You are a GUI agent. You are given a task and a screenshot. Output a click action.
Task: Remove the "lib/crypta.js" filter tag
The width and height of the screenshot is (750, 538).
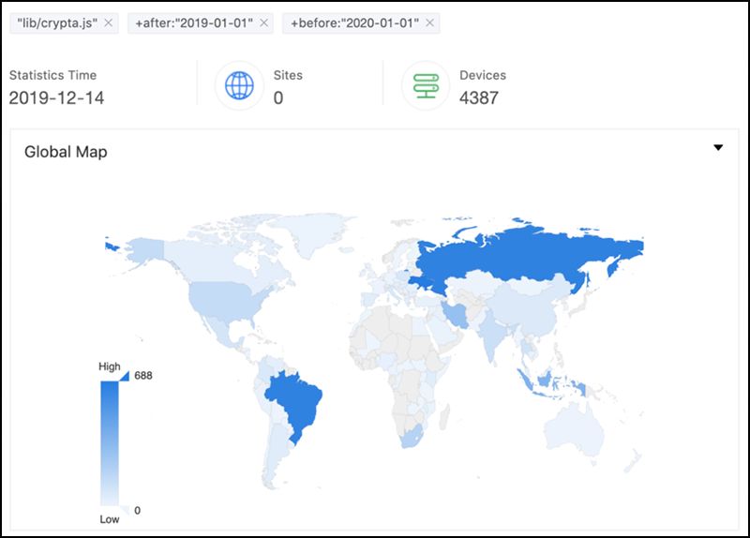click(109, 22)
